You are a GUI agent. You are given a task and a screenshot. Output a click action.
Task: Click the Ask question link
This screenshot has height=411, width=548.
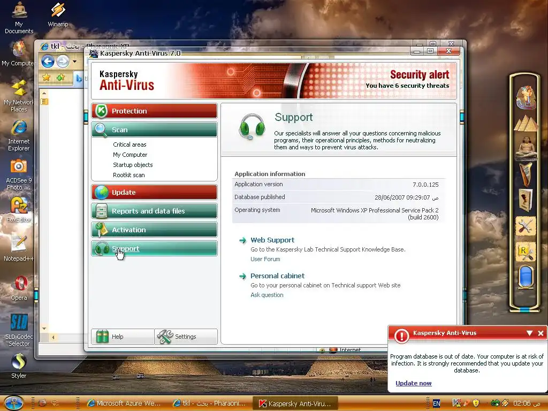pyautogui.click(x=267, y=295)
